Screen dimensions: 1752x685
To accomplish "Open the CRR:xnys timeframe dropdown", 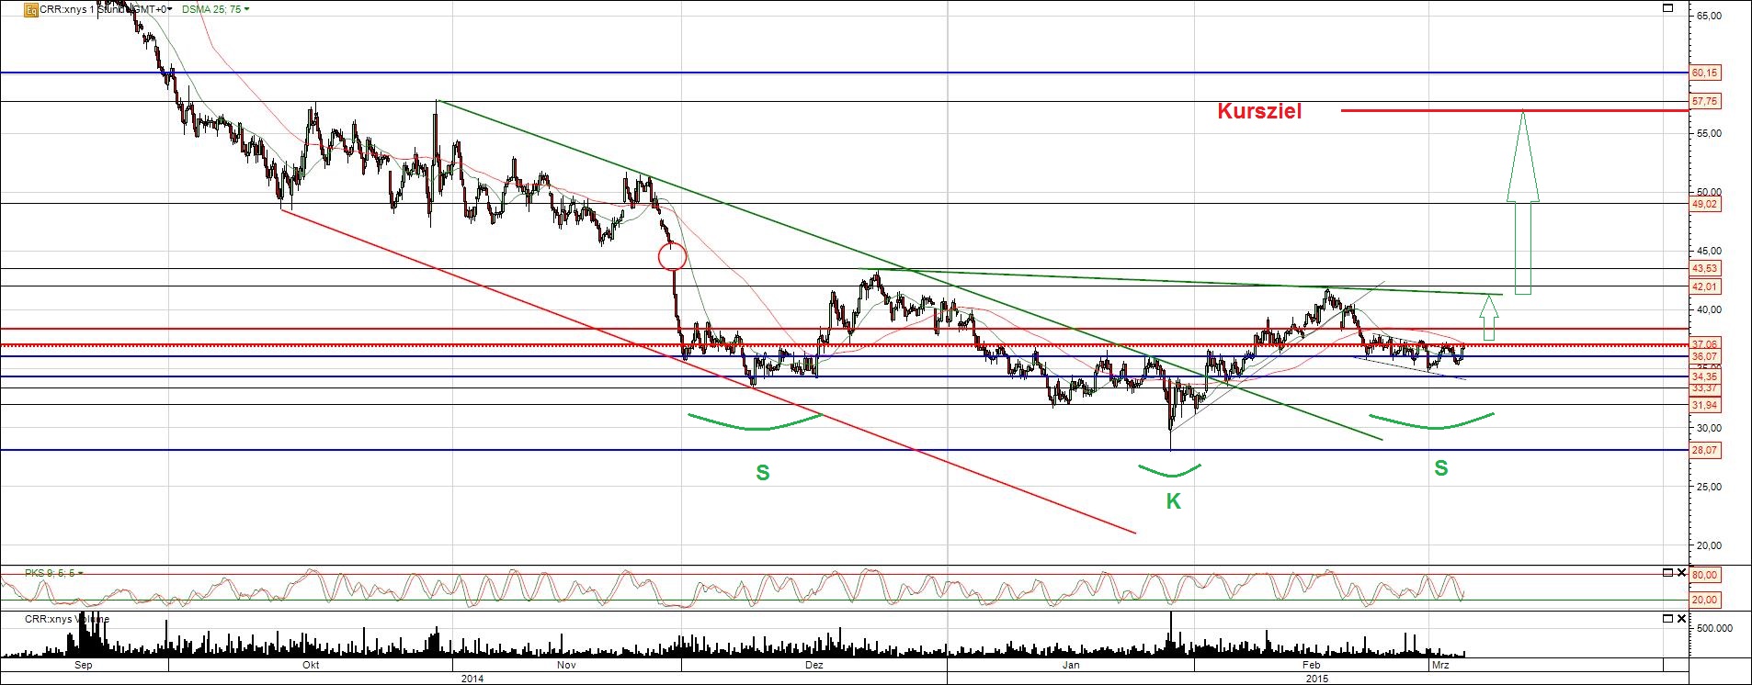I will 172,9.
